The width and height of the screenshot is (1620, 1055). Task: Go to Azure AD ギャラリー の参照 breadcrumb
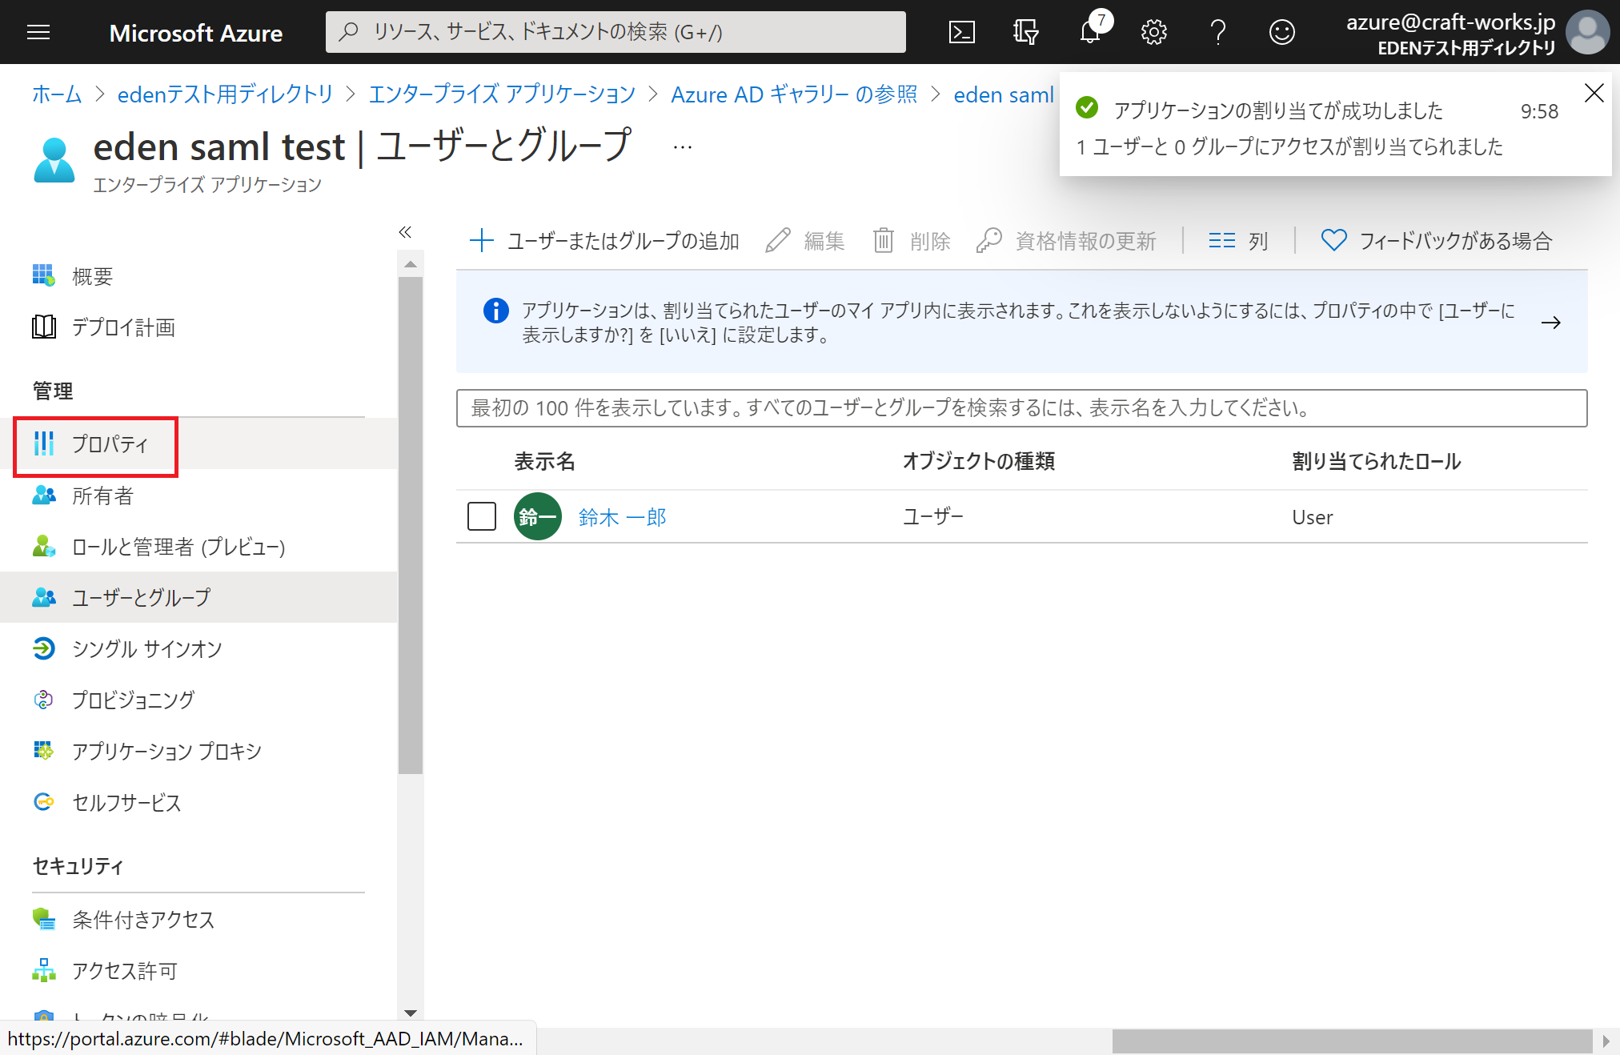pyautogui.click(x=794, y=94)
